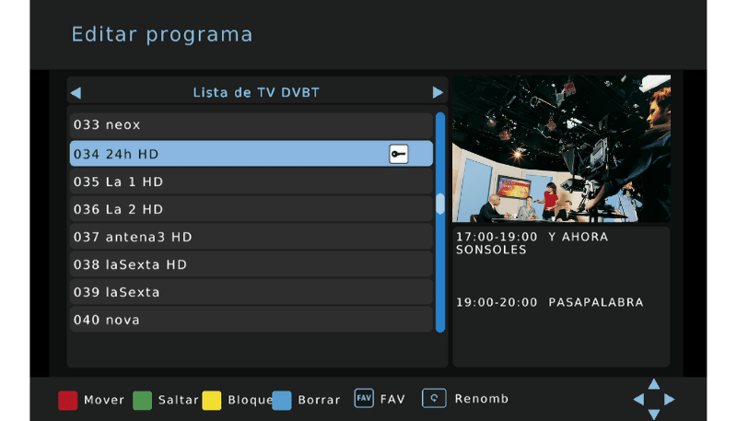Select channel 039 laSexta
The image size is (737, 421).
click(251, 292)
